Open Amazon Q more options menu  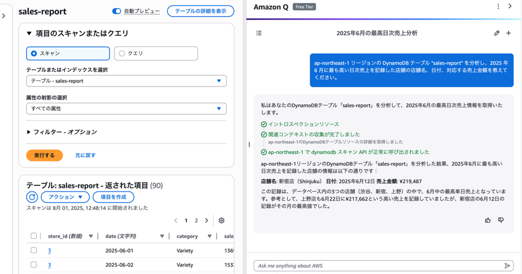(x=498, y=6)
